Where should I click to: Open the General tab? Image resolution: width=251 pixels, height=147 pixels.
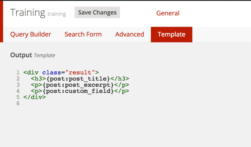[x=168, y=13]
